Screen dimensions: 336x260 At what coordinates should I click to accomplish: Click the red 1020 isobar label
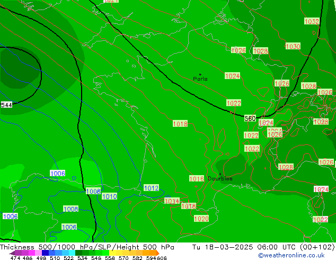[x=201, y=219]
